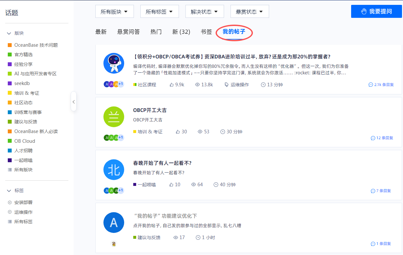Collapse the left sidebar with the arrow handle
The height and width of the screenshot is (255, 403).
pos(74,102)
